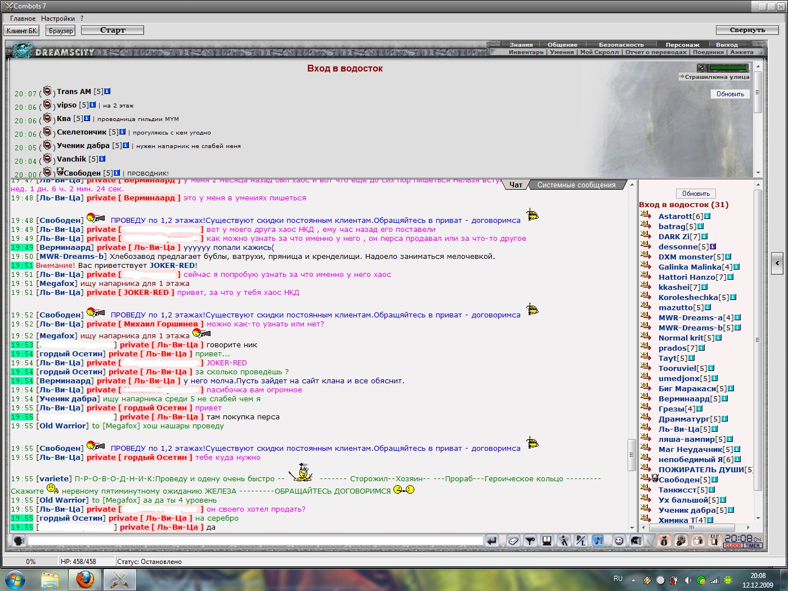Viewport: 788px width, 591px height.
Task: Click TIMER mode under the clock
Action: 753,545
